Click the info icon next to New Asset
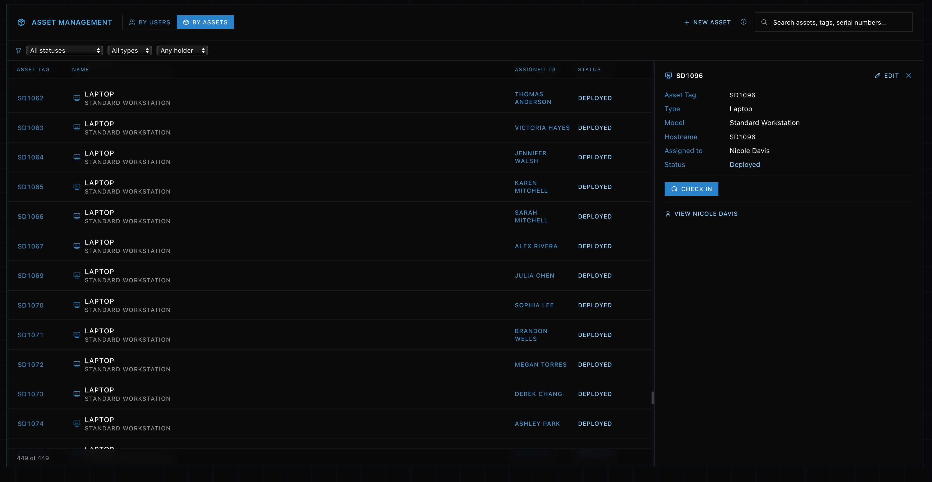Screen dimensions: 932x482 pos(743,22)
